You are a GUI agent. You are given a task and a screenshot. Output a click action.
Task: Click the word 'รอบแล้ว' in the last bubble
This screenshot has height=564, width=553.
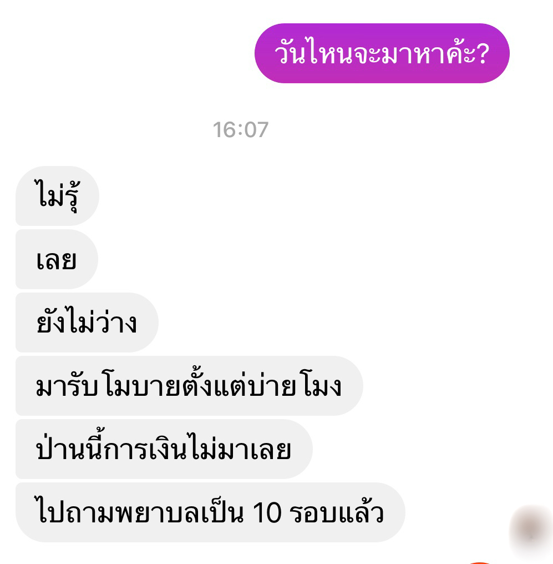336,511
